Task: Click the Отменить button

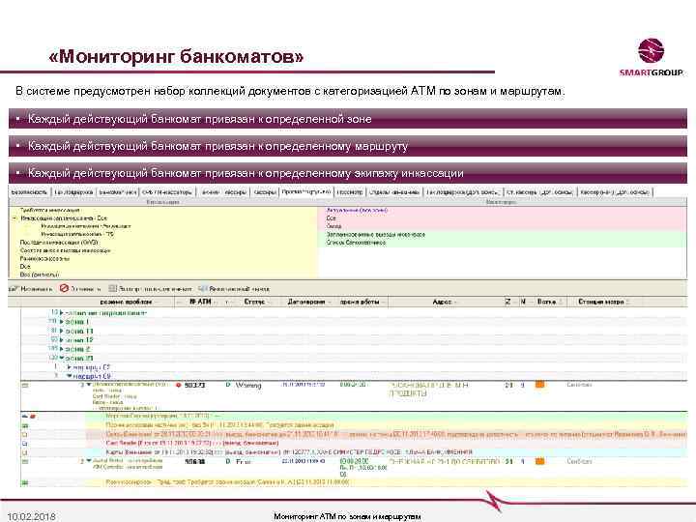Action: click(80, 289)
